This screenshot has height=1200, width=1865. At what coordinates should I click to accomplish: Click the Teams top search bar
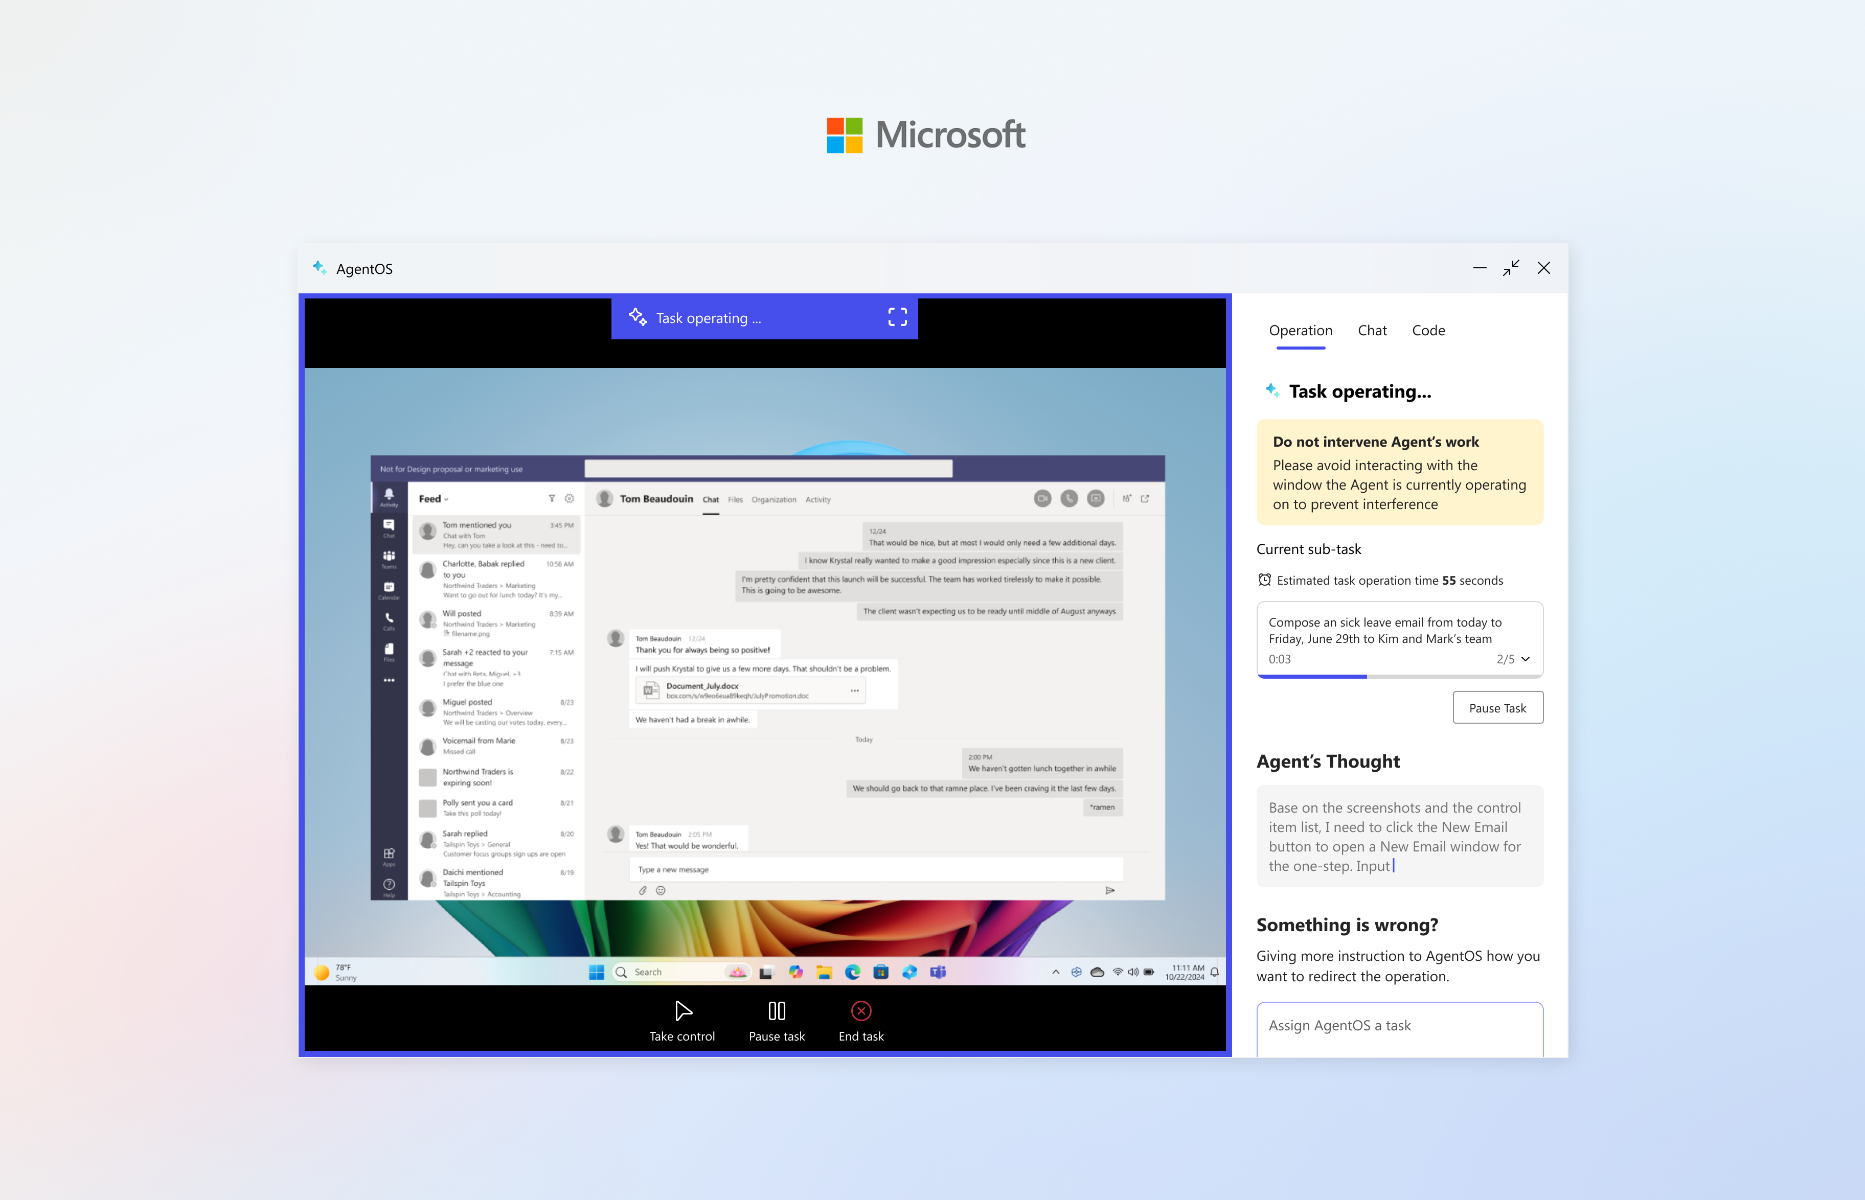(x=768, y=468)
